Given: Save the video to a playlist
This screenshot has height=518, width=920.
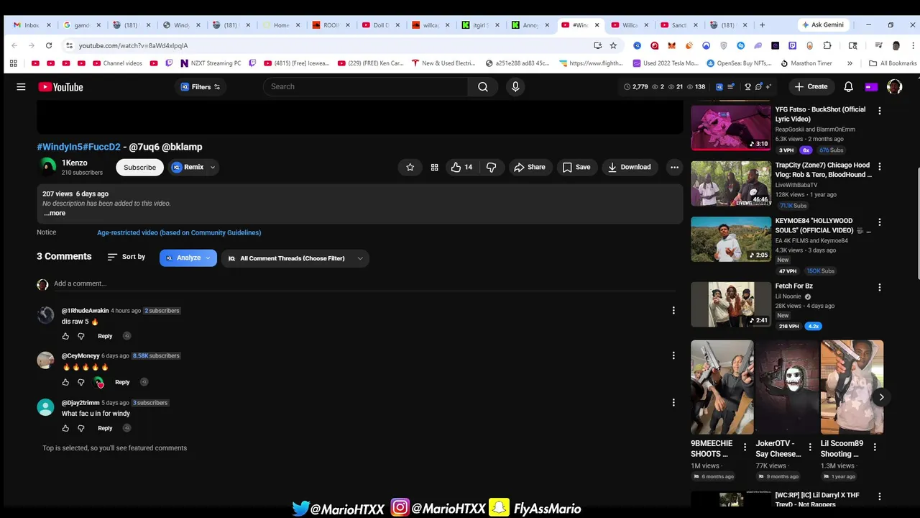Looking at the screenshot, I should [x=576, y=167].
